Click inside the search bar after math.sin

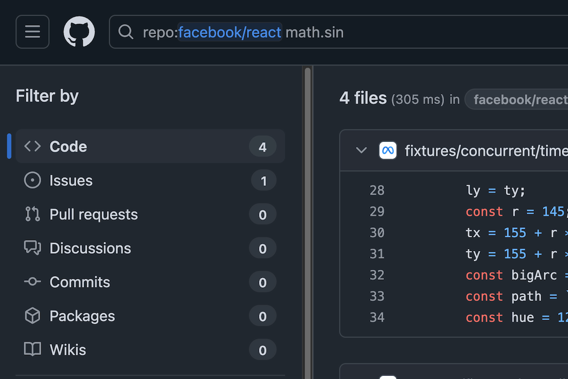426,32
